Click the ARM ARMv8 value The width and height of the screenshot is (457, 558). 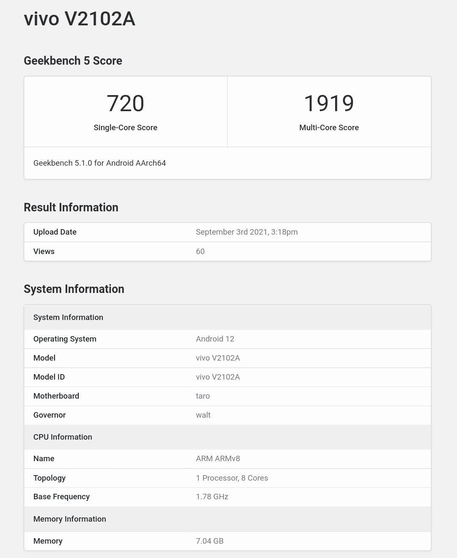(x=218, y=459)
